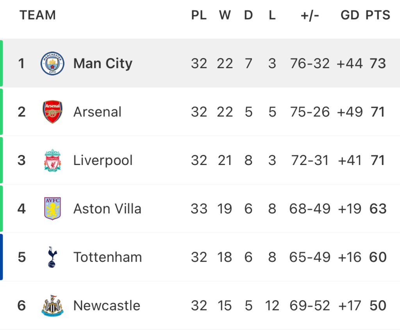The image size is (400, 330).
Task: Click the Newcastle club crest
Action: tap(52, 305)
